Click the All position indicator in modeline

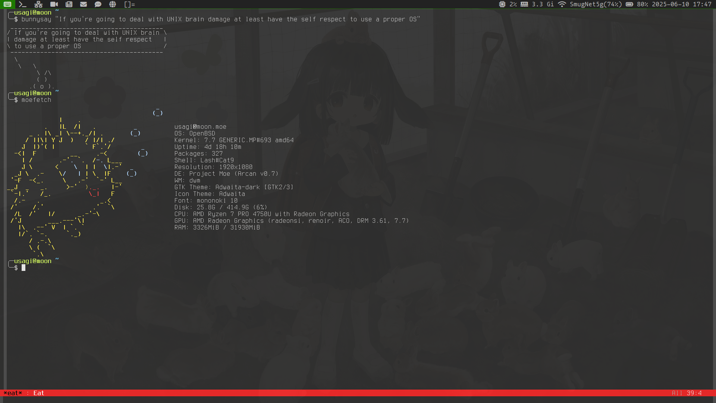pyautogui.click(x=677, y=393)
